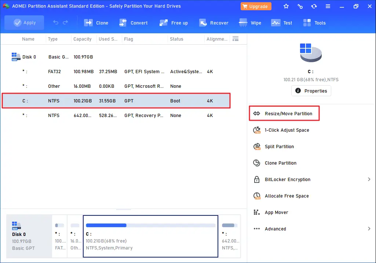Choose Allocate Free Space
Screen dimensions: 376x263
point(286,196)
